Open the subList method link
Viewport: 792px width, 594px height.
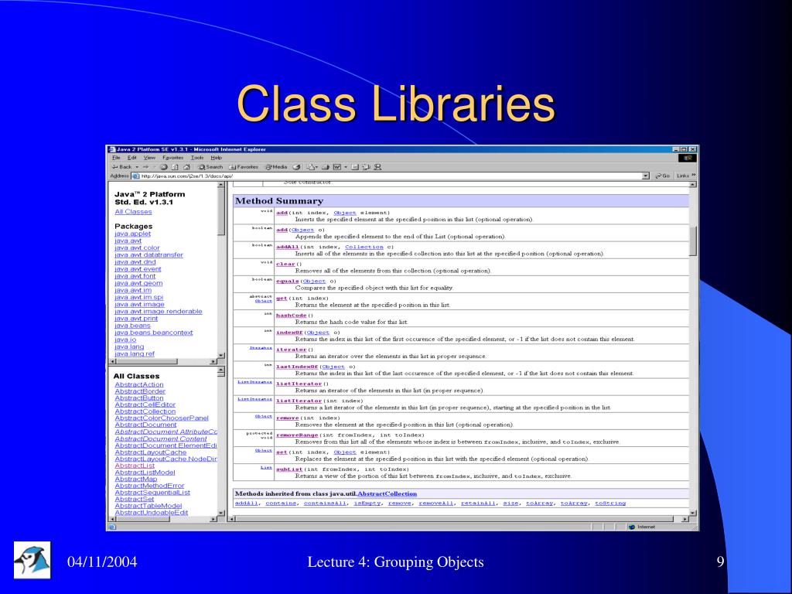click(289, 469)
